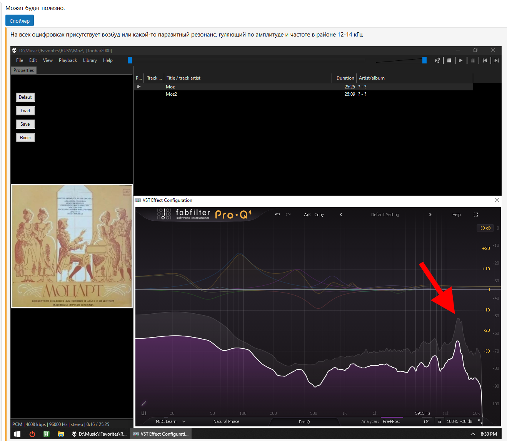Click the red power icon in taskbar

[32, 434]
